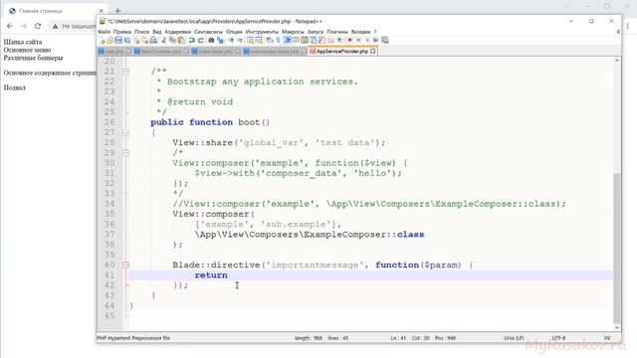Open the Правка menu
This screenshot has height=358, width=637.
point(122,32)
